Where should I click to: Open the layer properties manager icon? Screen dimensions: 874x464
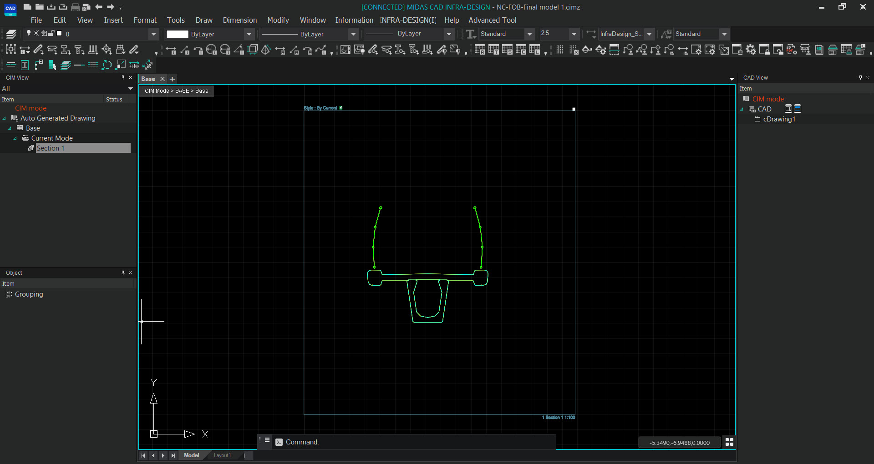click(x=11, y=34)
